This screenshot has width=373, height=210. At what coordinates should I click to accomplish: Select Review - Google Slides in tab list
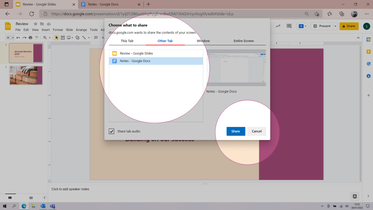pos(156,53)
